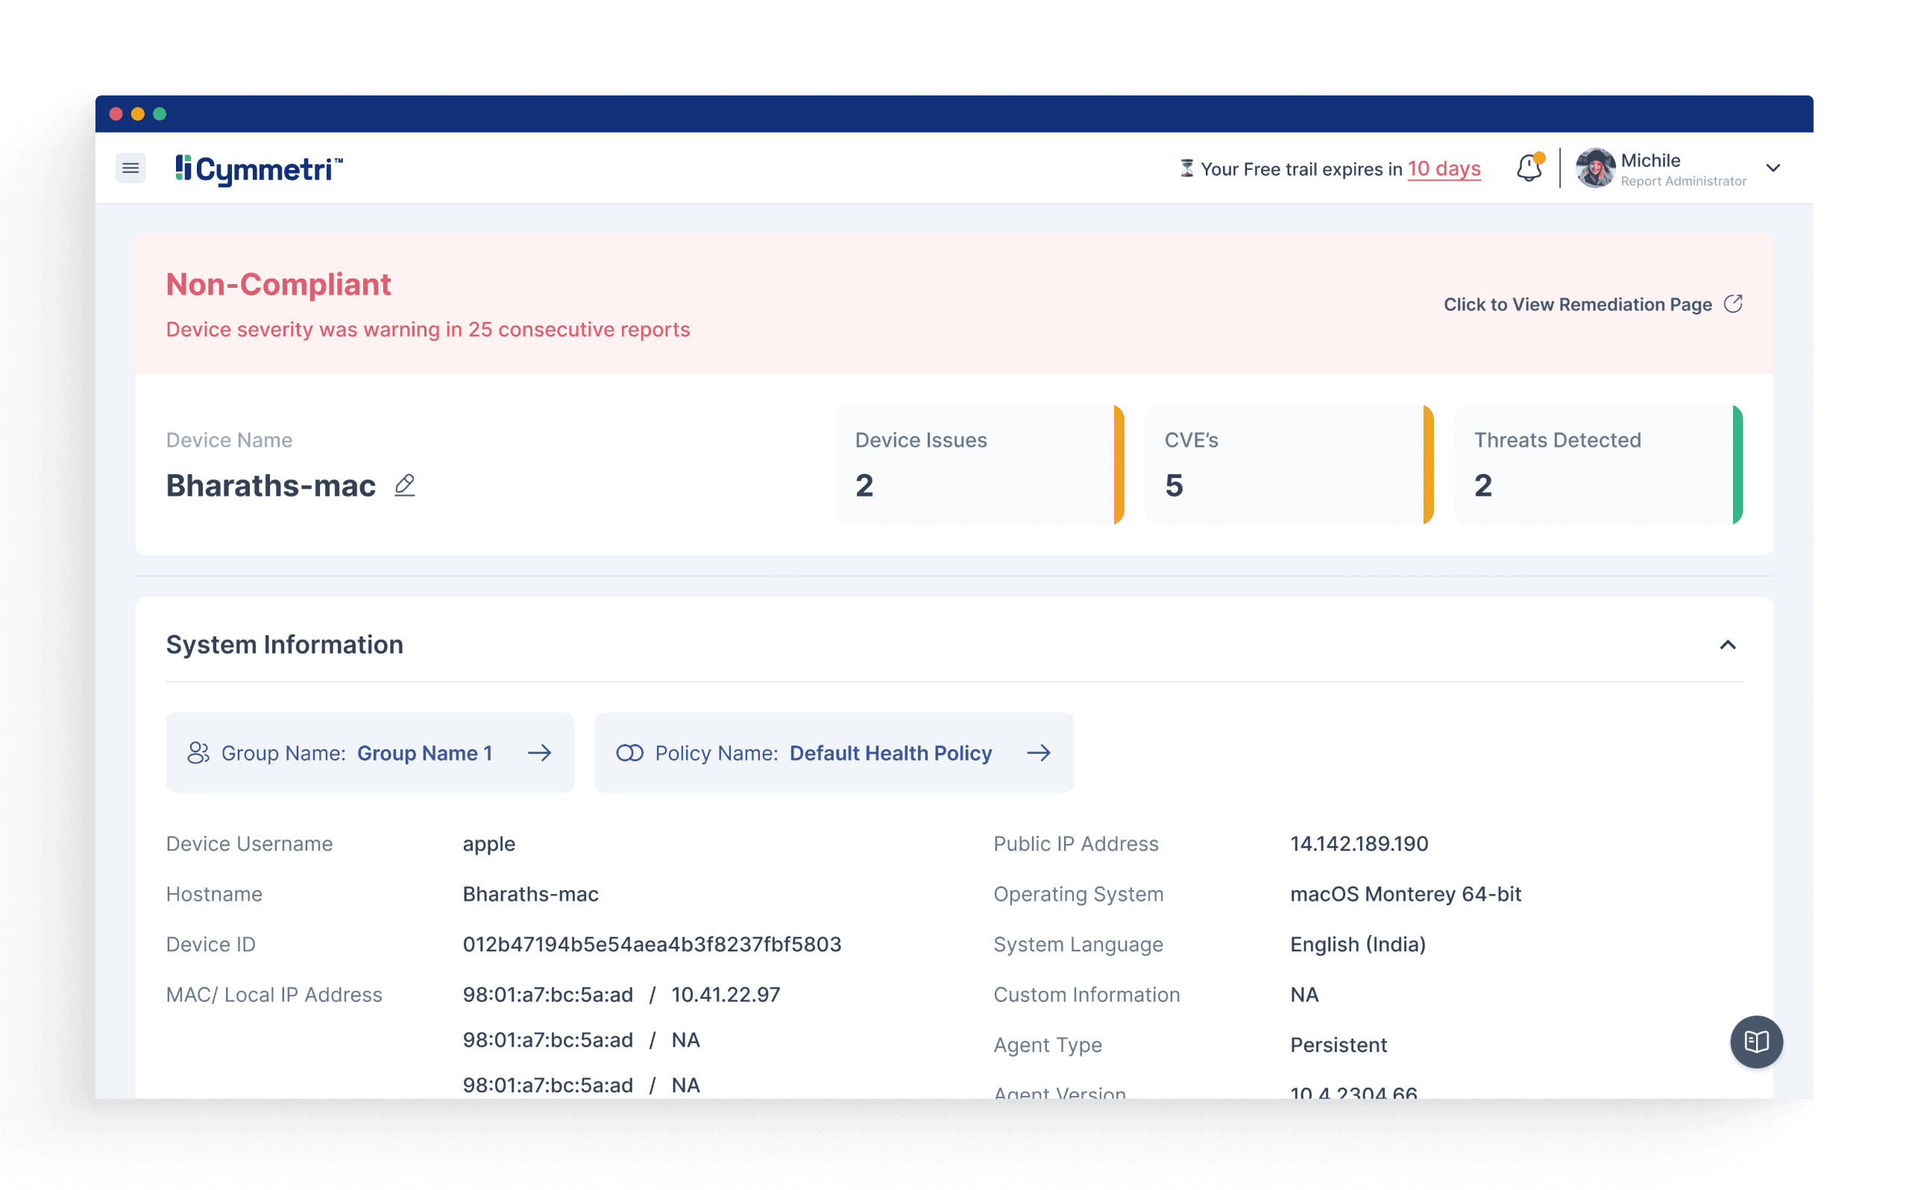Open the Device Issues card
The width and height of the screenshot is (1909, 1190).
pos(978,465)
